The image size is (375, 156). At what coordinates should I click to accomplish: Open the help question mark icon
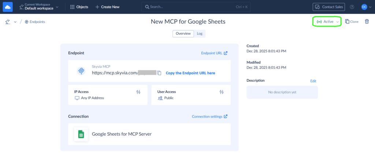(352, 7)
